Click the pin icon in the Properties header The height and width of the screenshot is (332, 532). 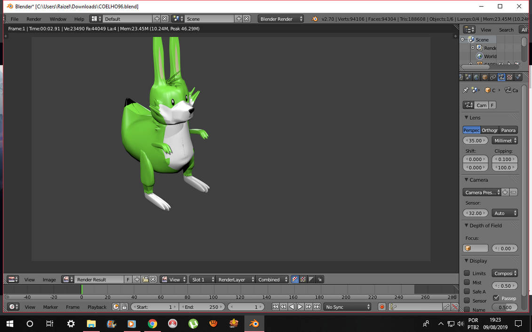(x=466, y=90)
